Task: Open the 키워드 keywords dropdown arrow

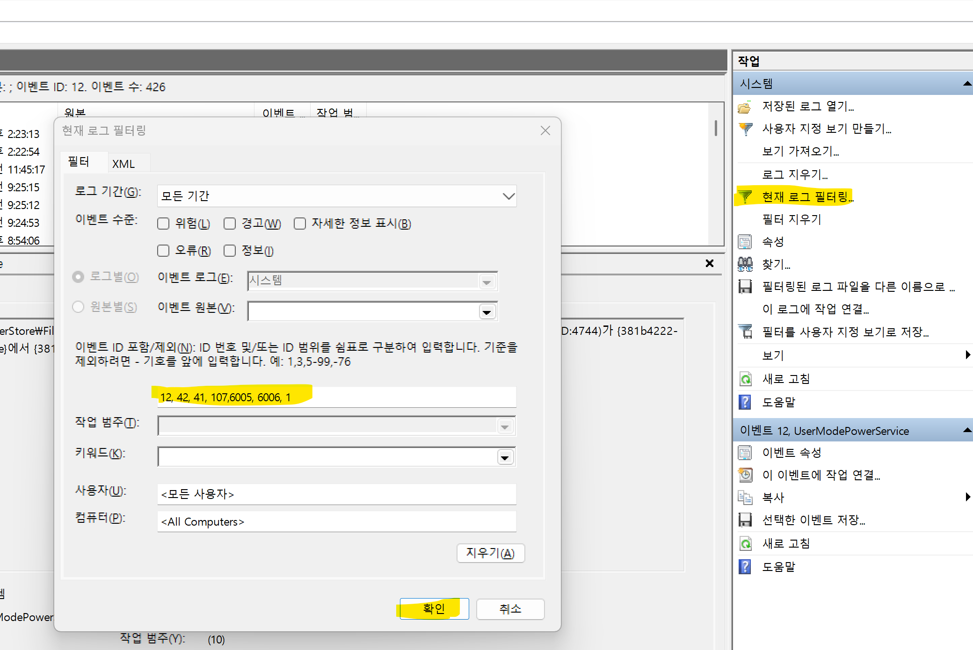Action: click(505, 457)
